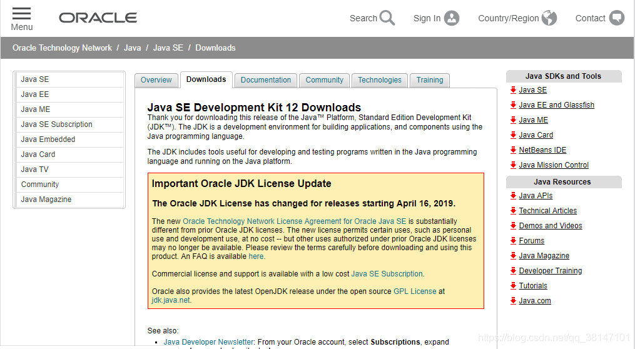Click Oracle Technology Network breadcrumb
Screen dimensions: 635x349
click(x=62, y=48)
